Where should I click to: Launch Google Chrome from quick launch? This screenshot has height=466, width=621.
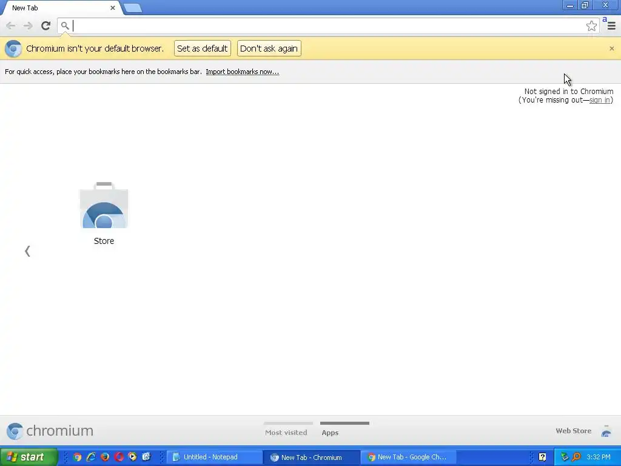point(77,457)
